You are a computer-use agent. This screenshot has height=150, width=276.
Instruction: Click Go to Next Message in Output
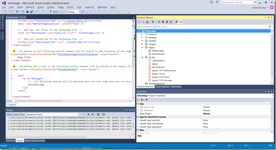click(x=93, y=115)
